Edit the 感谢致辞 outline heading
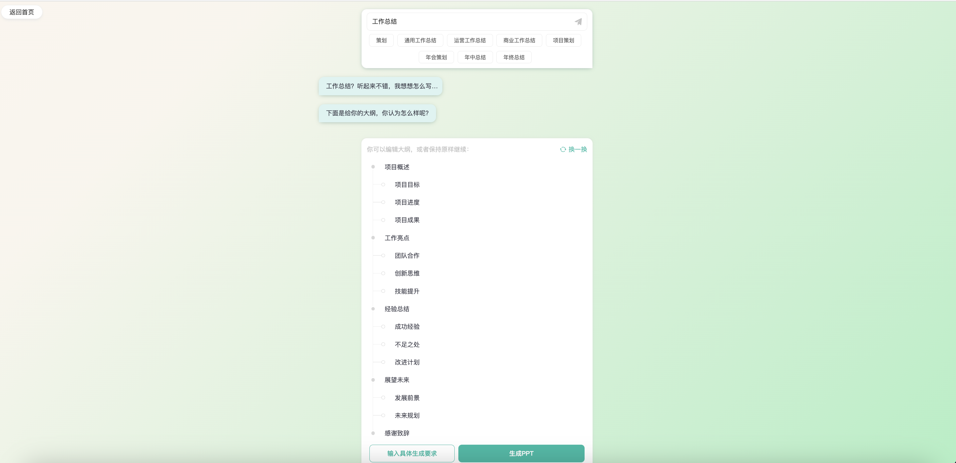The width and height of the screenshot is (956, 463). click(x=397, y=433)
